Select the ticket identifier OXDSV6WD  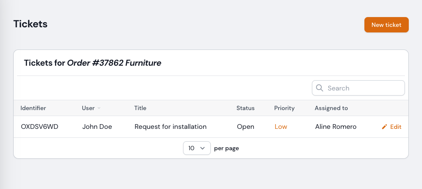click(x=39, y=127)
